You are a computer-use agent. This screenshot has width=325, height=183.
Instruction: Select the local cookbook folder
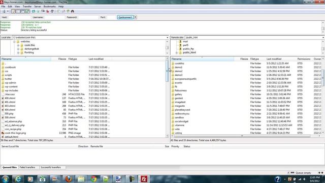[x=10, y=67]
